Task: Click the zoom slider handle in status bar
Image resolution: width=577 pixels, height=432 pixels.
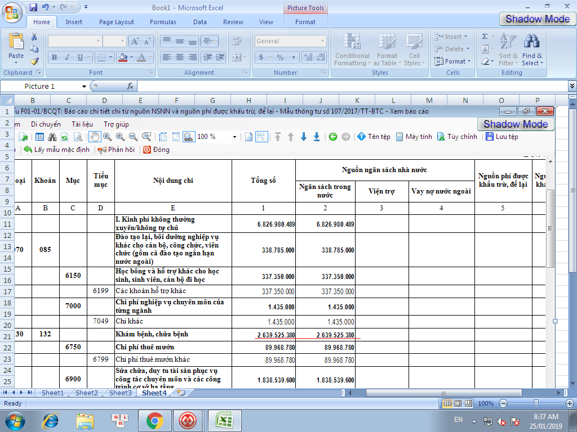Action: 535,403
